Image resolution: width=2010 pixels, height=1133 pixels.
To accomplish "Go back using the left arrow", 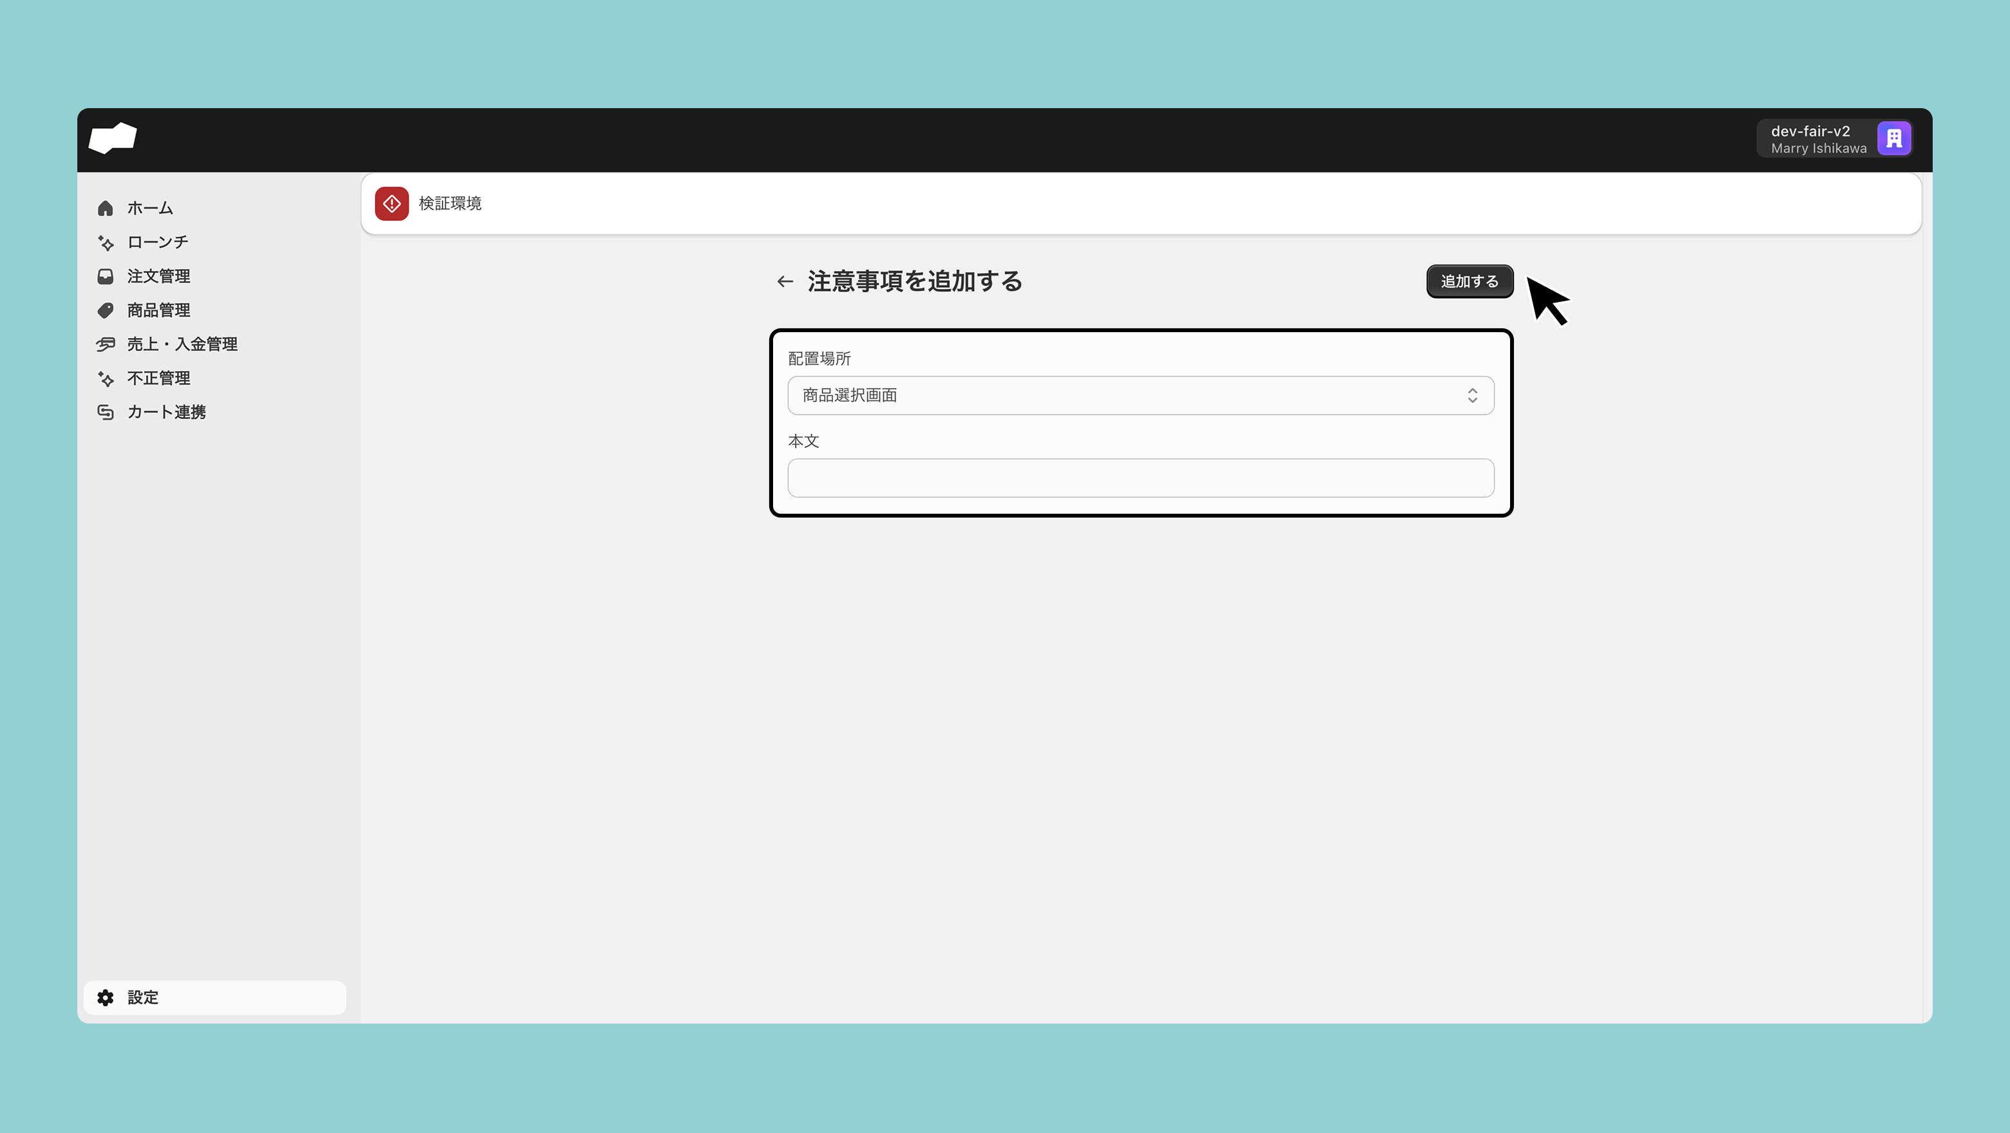I will click(785, 281).
